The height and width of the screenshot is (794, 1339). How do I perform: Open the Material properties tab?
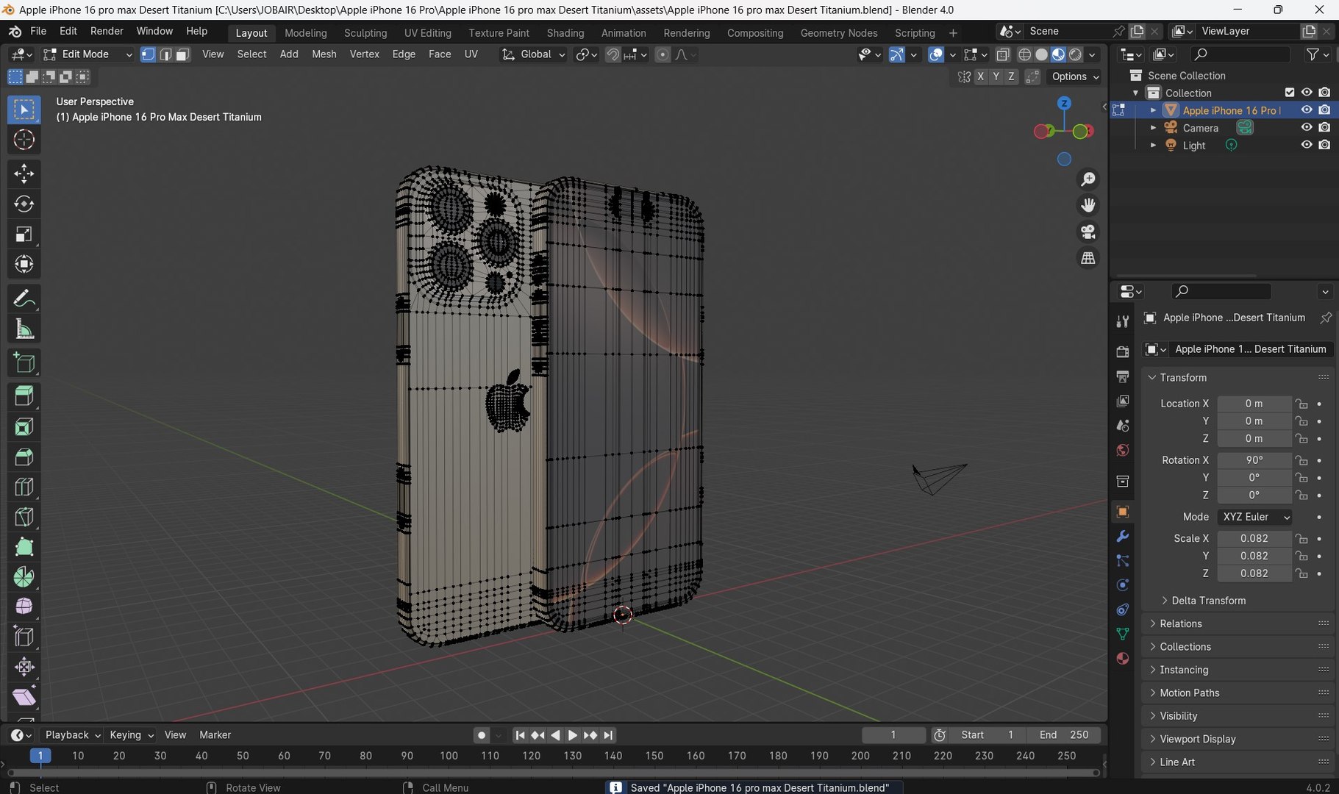pyautogui.click(x=1122, y=658)
